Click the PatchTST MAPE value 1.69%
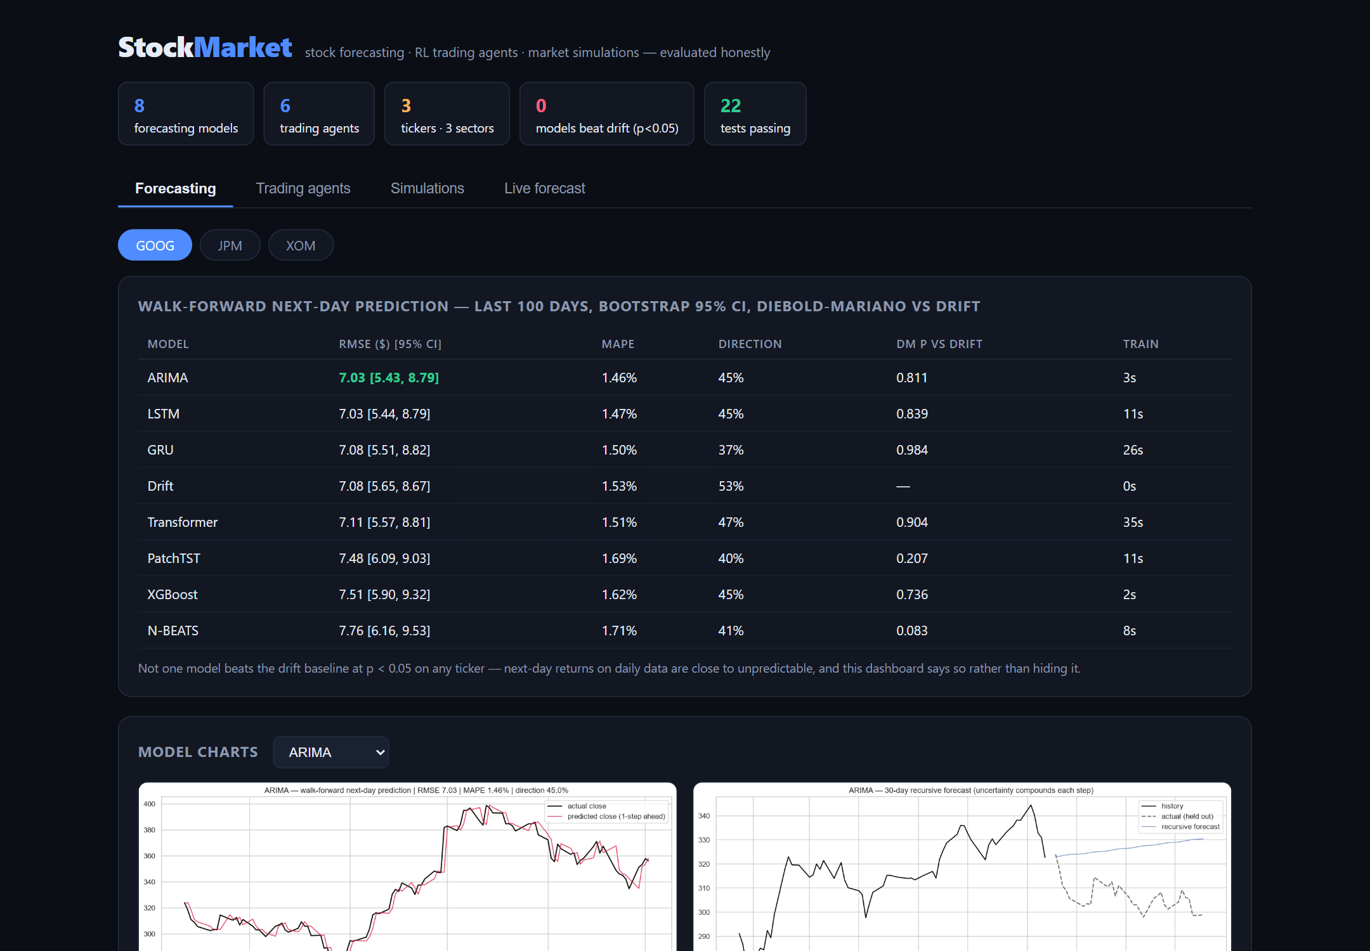 click(619, 559)
